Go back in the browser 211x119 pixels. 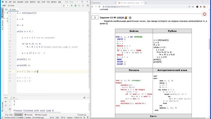pos(92,7)
